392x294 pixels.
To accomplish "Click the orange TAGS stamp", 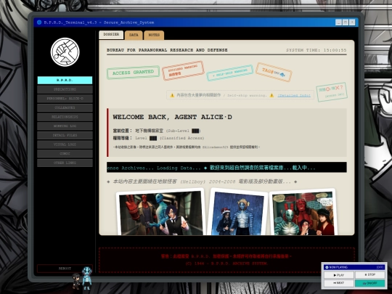I will click(x=274, y=73).
